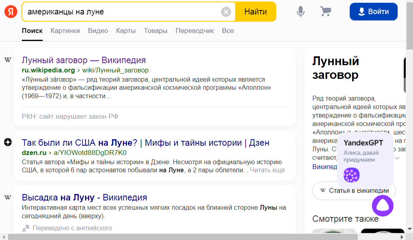Screen dimensions: 413x240
Task: Click the translation icon near Переведено с английского
Action: click(26, 228)
